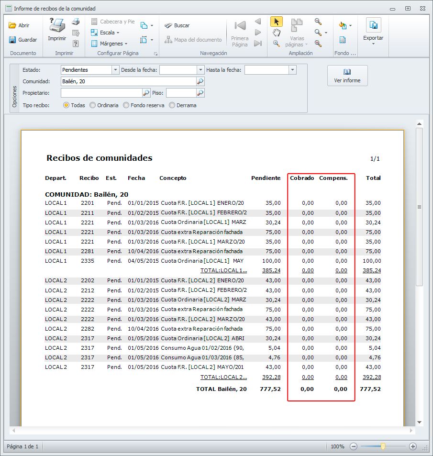Screen dimensions: 433x456
Task: Open the Exportar dropdown arrow menu
Action: point(373,44)
